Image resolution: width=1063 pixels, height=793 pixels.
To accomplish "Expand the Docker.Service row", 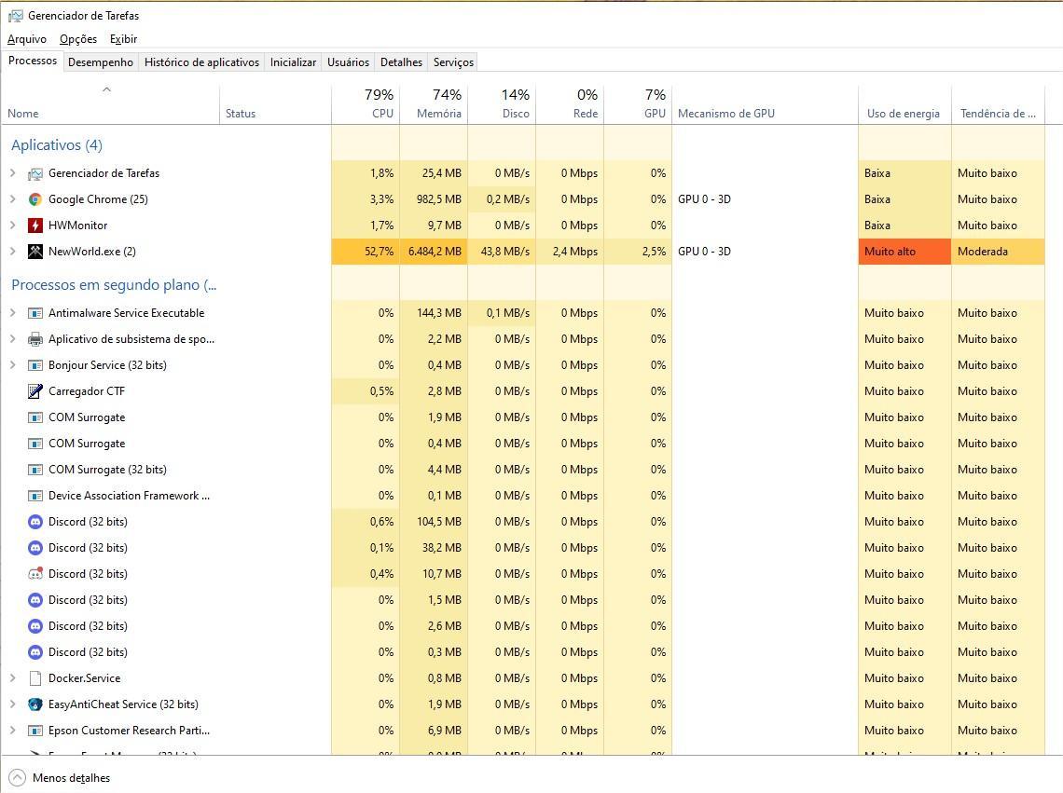I will (12, 678).
